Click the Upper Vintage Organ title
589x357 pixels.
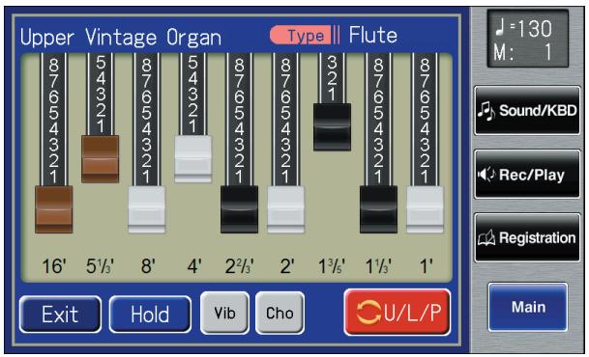pos(121,38)
